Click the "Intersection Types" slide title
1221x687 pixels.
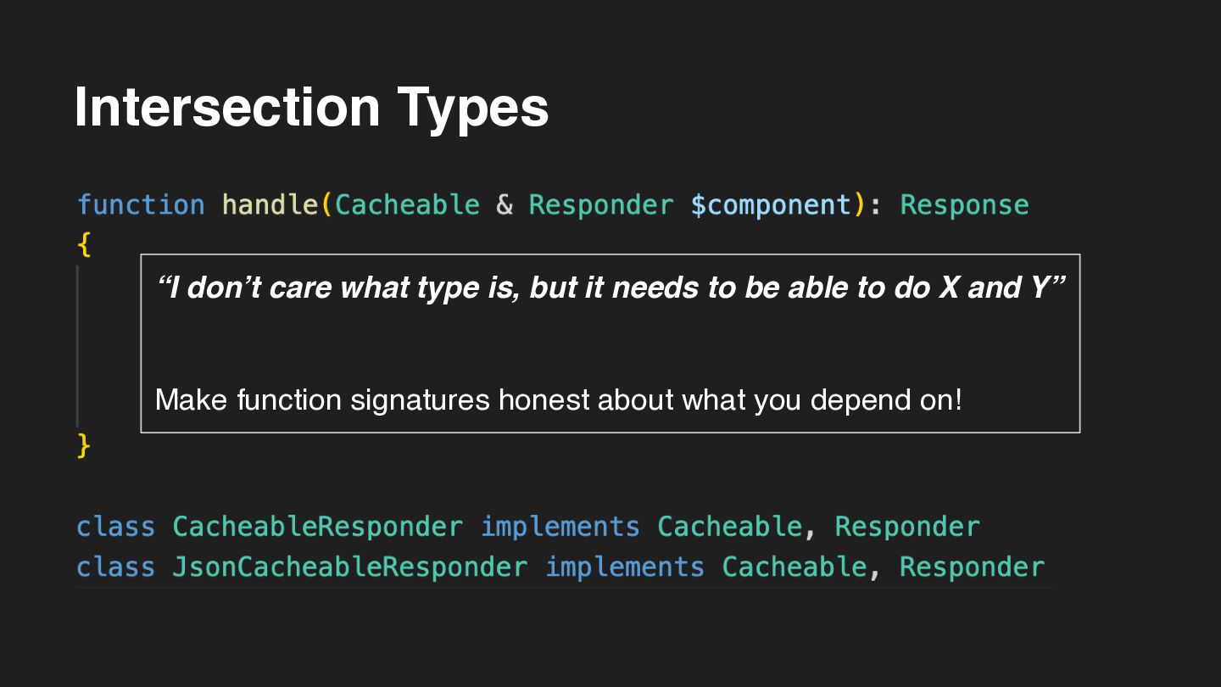pos(311,107)
